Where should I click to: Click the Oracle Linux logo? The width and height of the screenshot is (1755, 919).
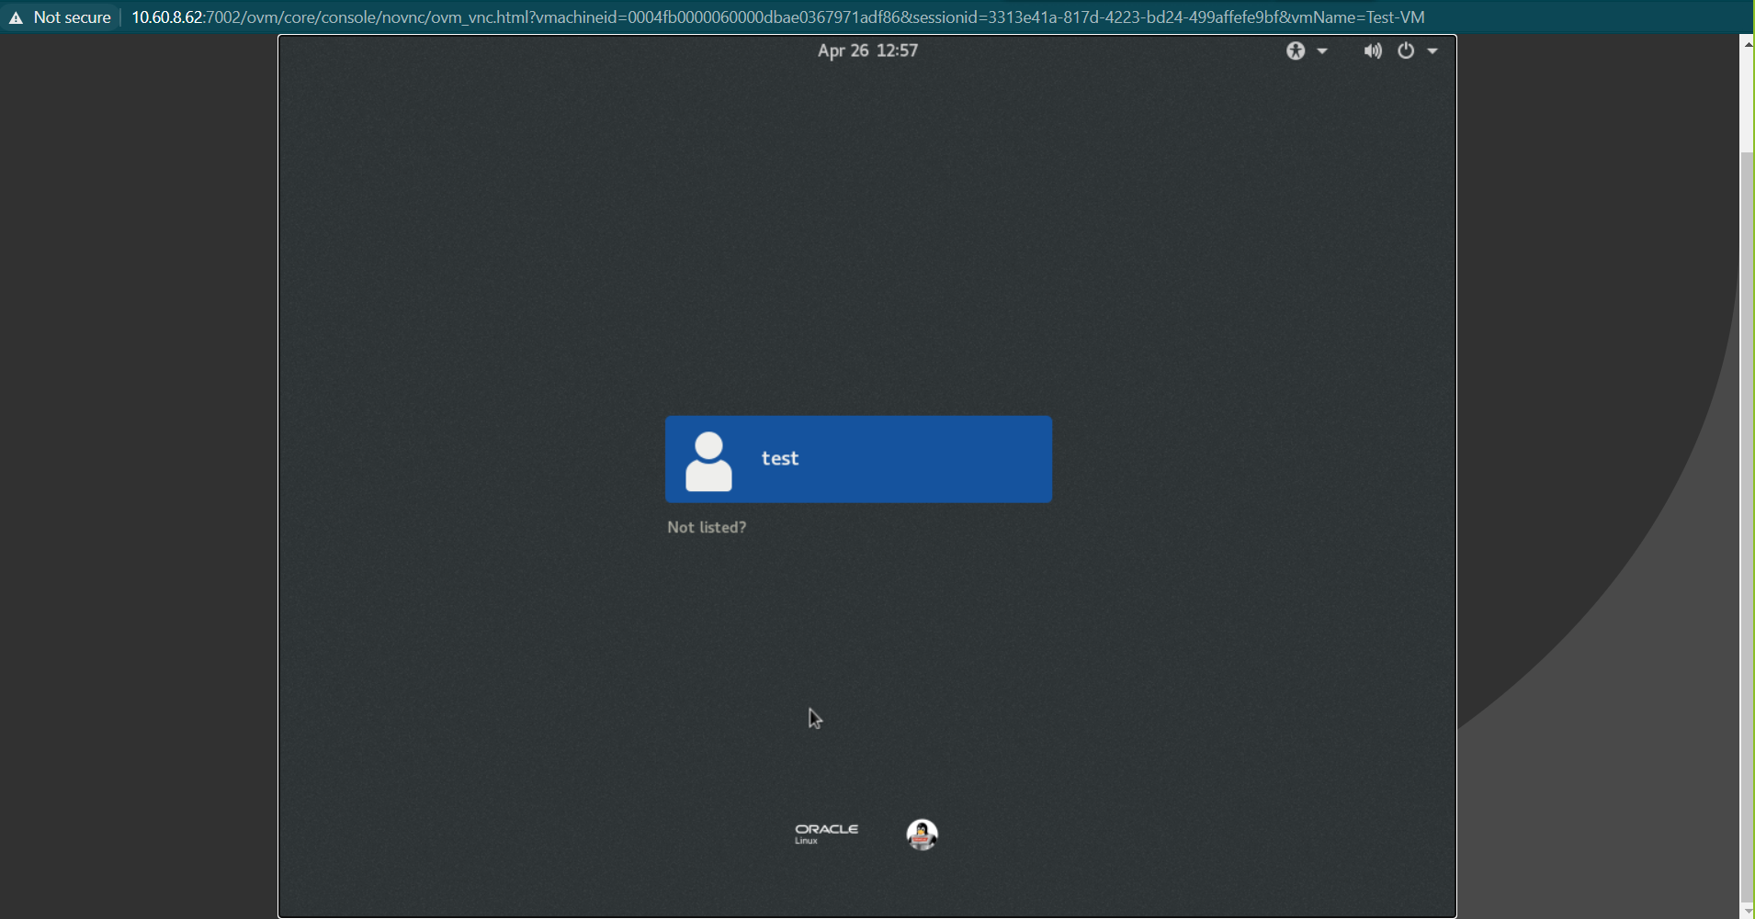[826, 834]
